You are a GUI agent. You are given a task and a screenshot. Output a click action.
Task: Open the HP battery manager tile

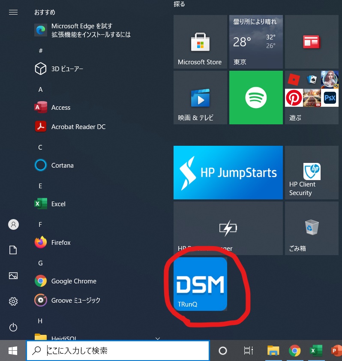click(228, 228)
